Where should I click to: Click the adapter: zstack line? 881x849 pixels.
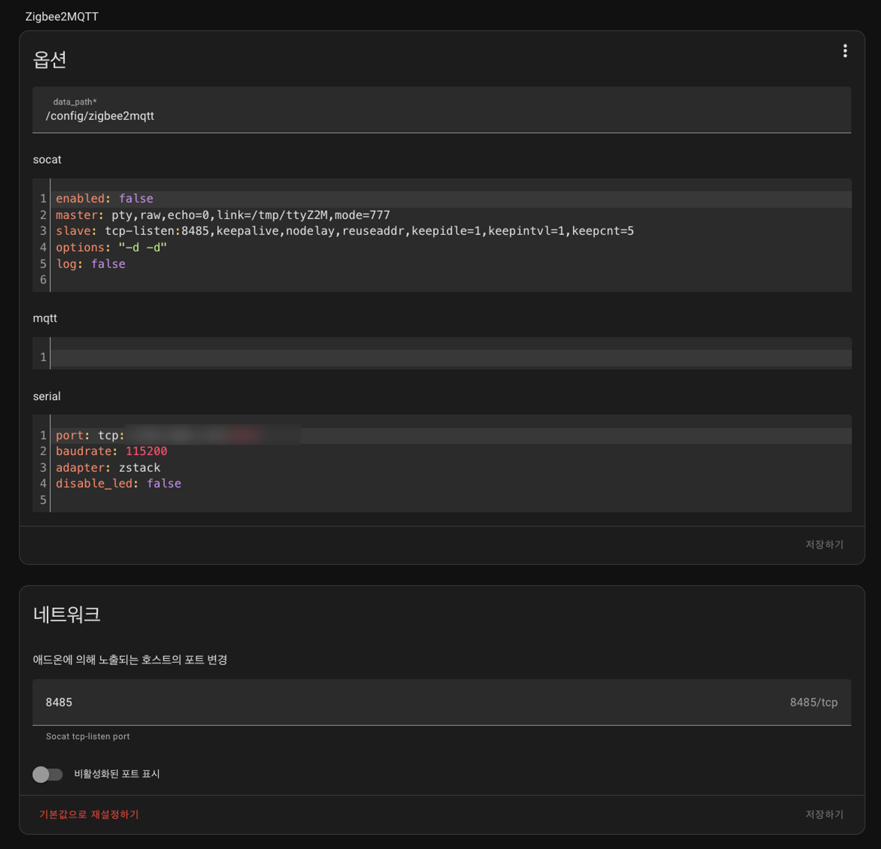[108, 467]
